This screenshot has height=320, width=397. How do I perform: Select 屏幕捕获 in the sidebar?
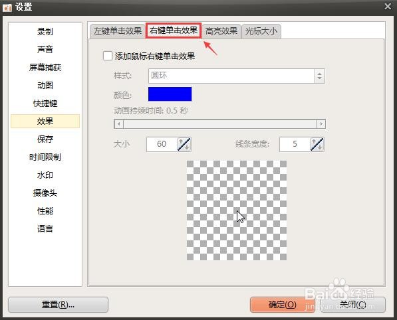click(x=45, y=68)
